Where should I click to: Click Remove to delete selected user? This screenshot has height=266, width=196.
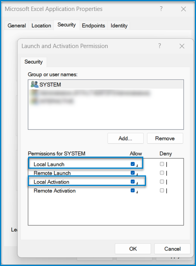click(165, 138)
